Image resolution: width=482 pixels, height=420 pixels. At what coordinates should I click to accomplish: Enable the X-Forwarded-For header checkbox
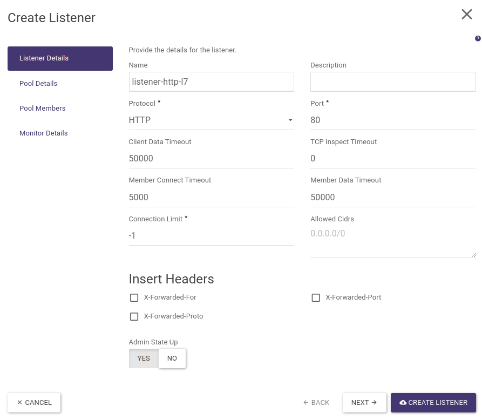pos(134,297)
